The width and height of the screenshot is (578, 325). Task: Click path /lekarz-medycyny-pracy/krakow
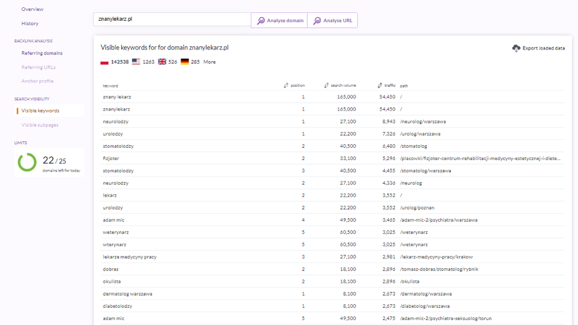(436, 257)
